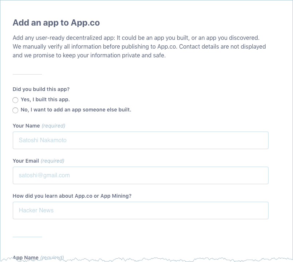Focus the Your Email input field
Screen dimensions: 293x262
click(140, 175)
